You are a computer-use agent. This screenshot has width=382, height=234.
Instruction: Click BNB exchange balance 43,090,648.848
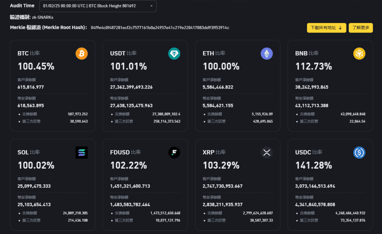click(353, 114)
